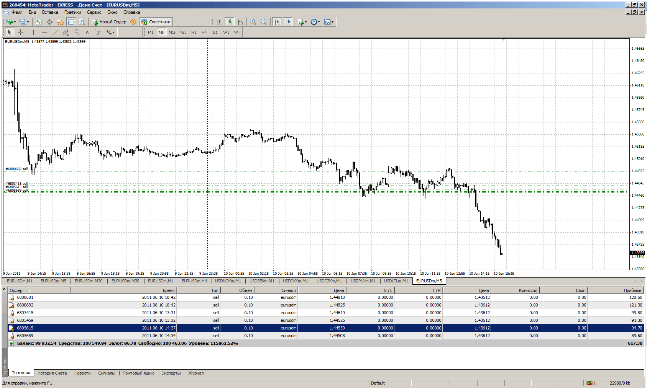Select order 6800681 row
The width and height of the screenshot is (647, 388).
click(x=325, y=297)
